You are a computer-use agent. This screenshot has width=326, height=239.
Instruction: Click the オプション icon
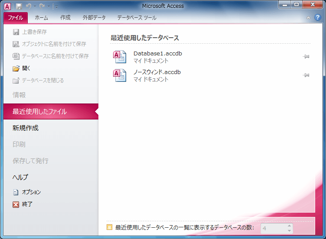click(16, 192)
